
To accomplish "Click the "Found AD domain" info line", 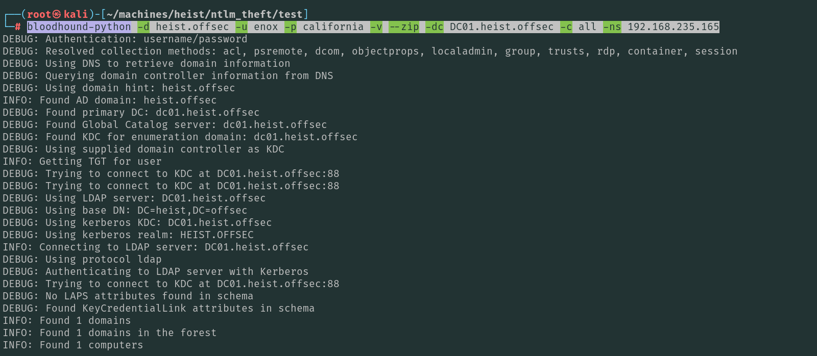I will [x=110, y=100].
